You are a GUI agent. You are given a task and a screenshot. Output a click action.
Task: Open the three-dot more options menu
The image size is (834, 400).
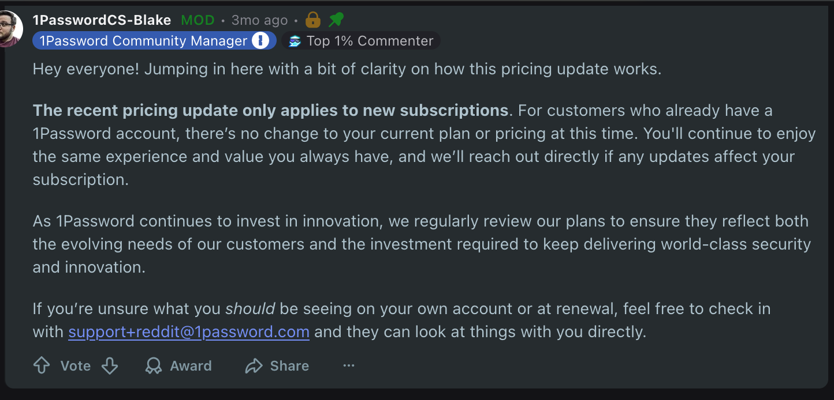349,365
